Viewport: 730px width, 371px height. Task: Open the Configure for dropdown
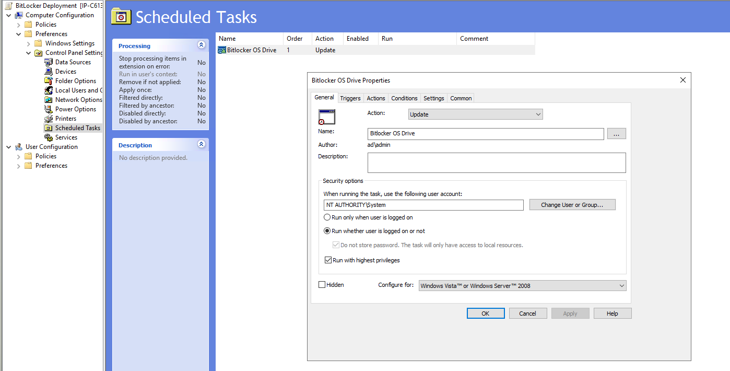click(x=522, y=285)
